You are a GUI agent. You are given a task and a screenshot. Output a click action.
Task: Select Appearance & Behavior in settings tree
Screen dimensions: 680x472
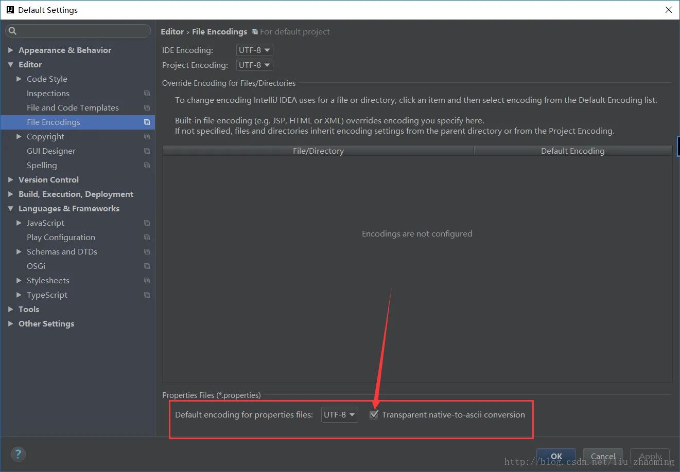pos(65,50)
